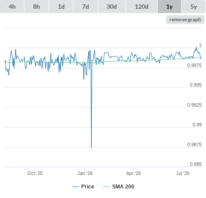The image size is (206, 198).
Task: Open the 7d time range tab
Action: tap(86, 7)
